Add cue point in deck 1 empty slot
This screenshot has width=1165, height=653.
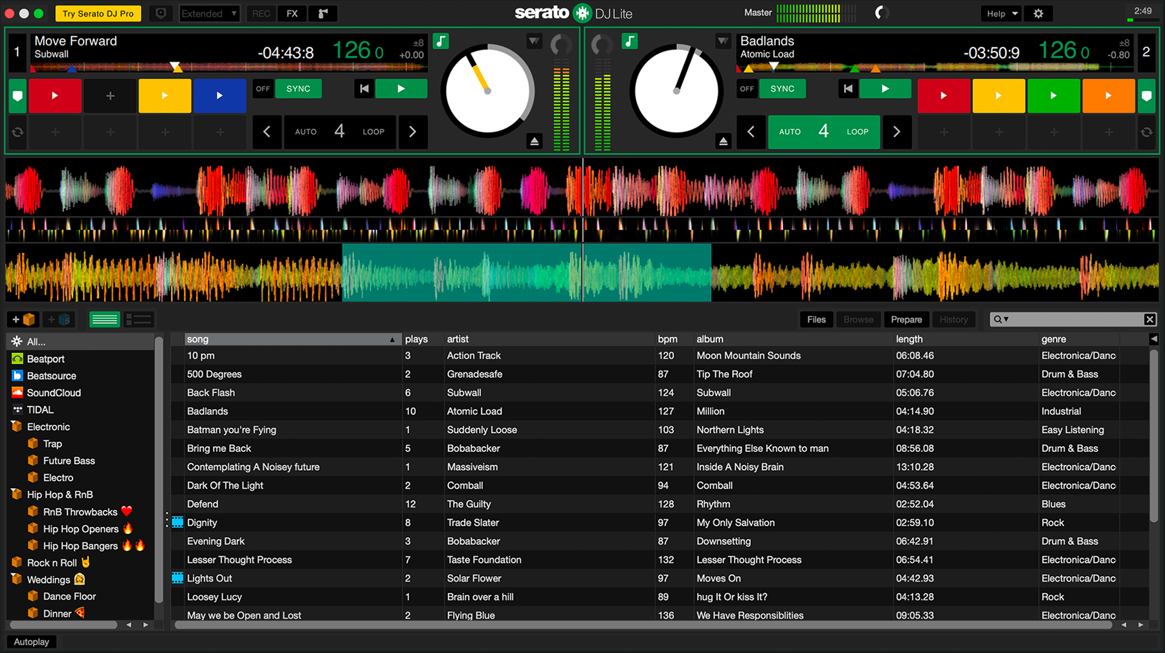(x=110, y=96)
